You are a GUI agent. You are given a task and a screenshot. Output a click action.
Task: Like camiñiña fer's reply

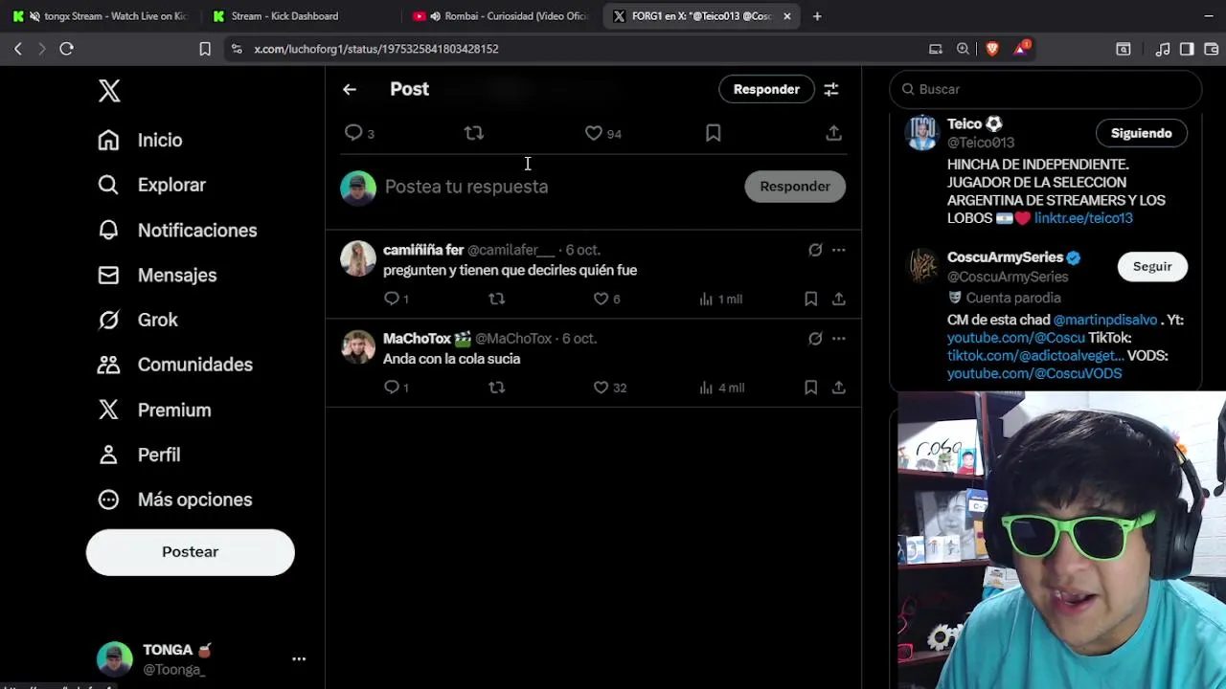point(601,299)
